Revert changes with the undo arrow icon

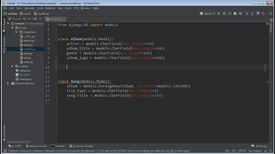click(x=263, y=13)
